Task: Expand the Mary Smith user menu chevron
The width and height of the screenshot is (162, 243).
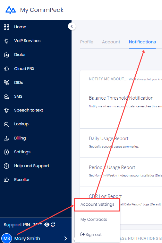Action: tap(66, 239)
